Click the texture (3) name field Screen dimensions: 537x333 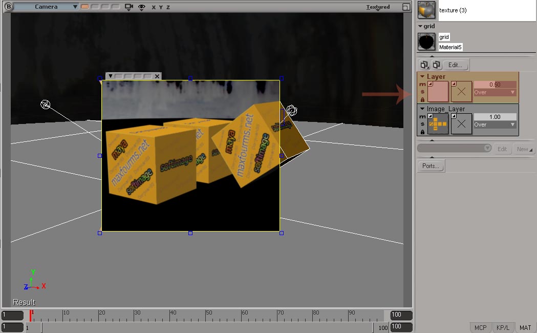[x=486, y=10]
